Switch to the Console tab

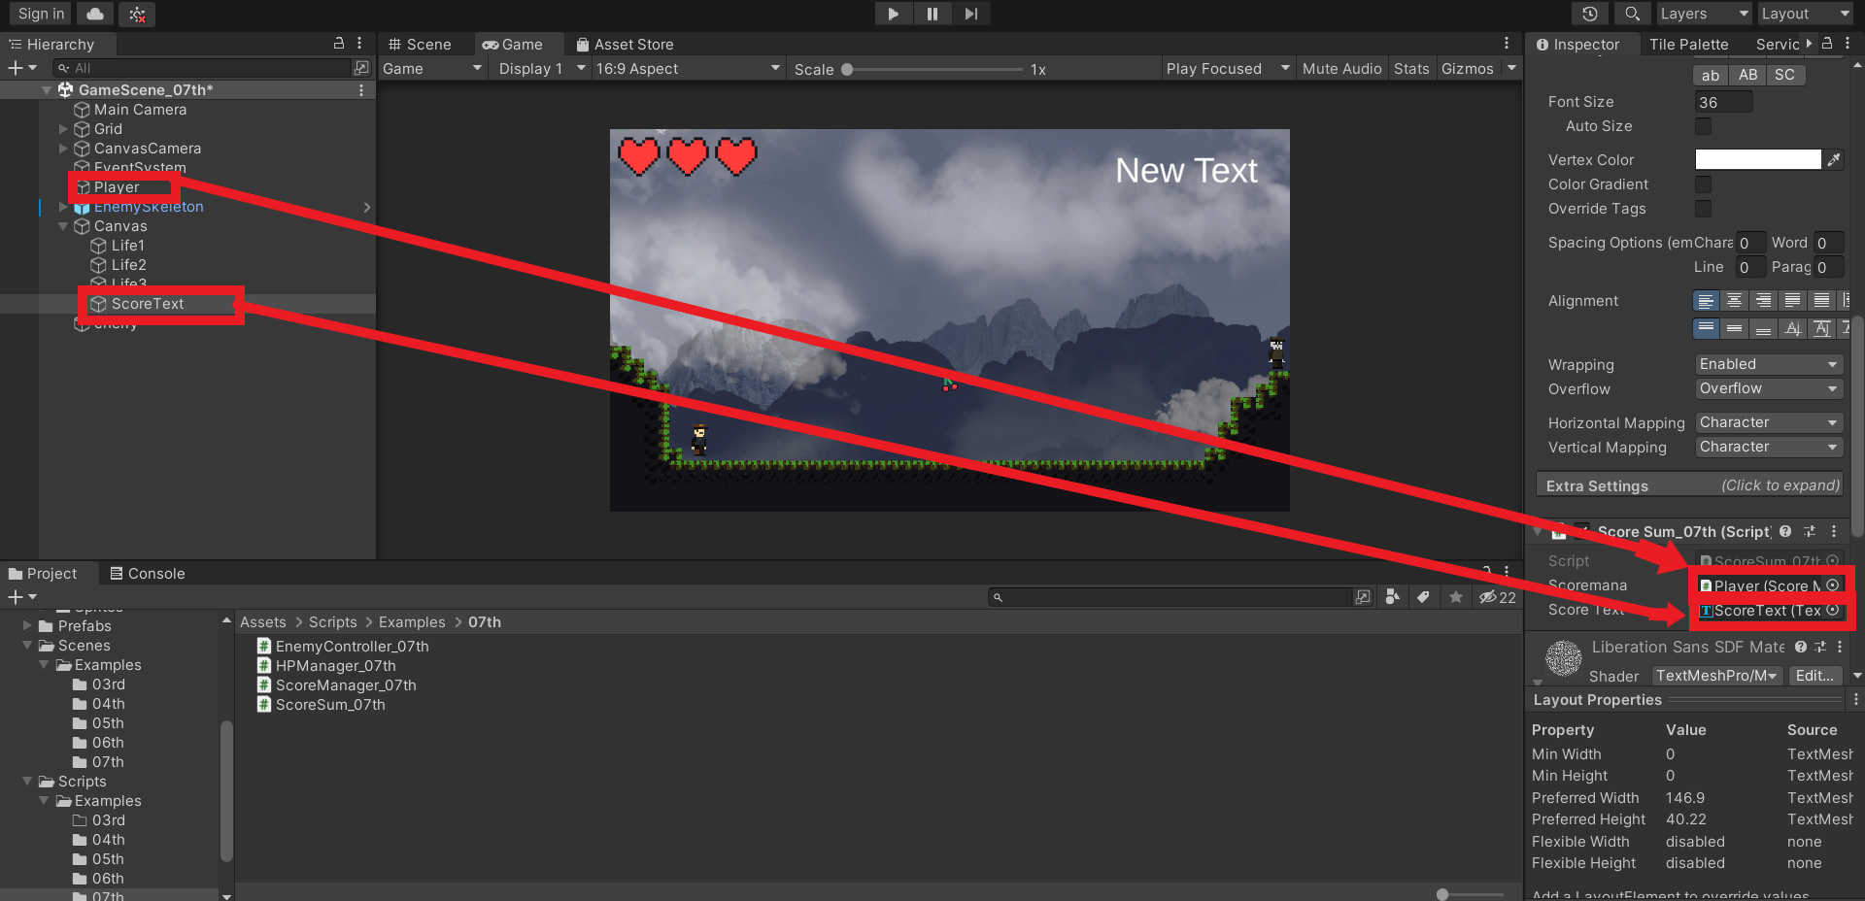click(x=148, y=573)
